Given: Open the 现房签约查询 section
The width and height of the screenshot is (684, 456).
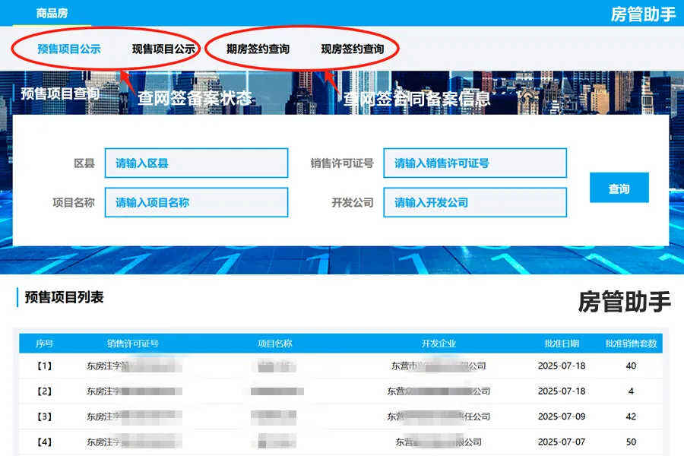Looking at the screenshot, I should pos(353,47).
